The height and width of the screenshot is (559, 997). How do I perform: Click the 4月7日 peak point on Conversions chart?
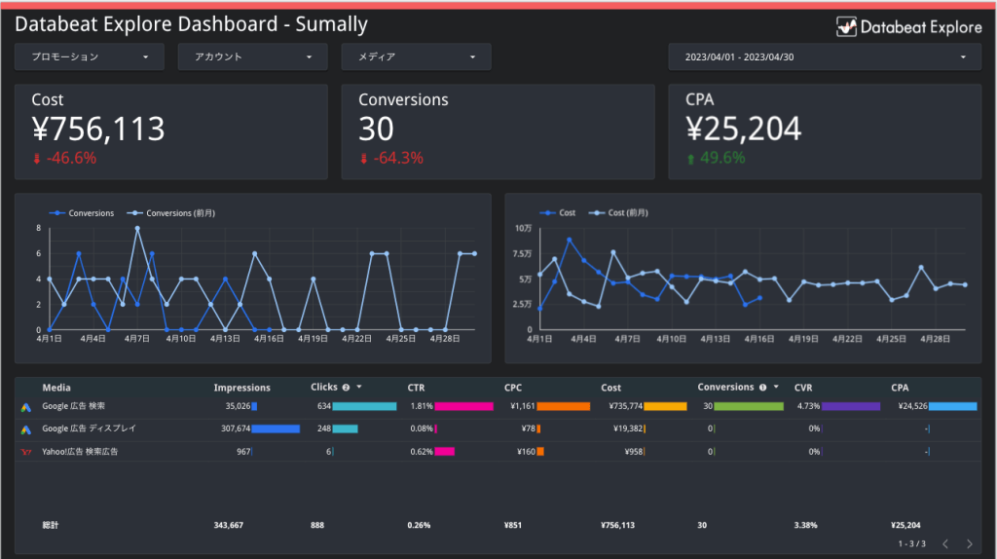pos(137,228)
